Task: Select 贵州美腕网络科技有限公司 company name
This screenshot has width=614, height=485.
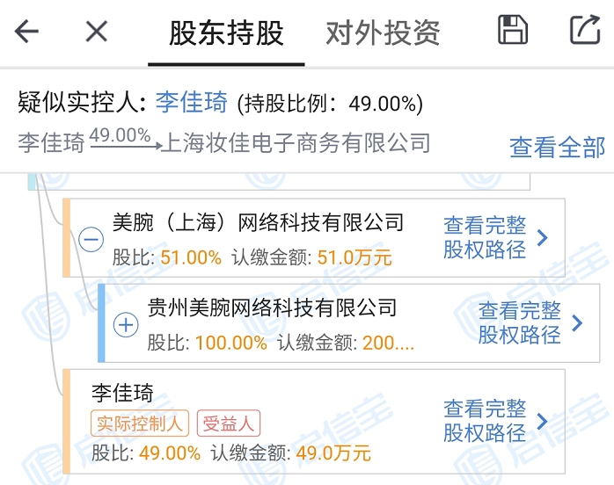Action: (x=272, y=308)
